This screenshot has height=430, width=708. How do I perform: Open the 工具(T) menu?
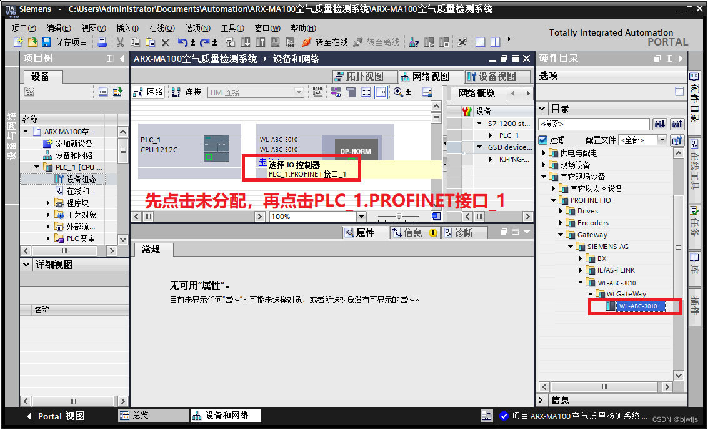tap(232, 28)
